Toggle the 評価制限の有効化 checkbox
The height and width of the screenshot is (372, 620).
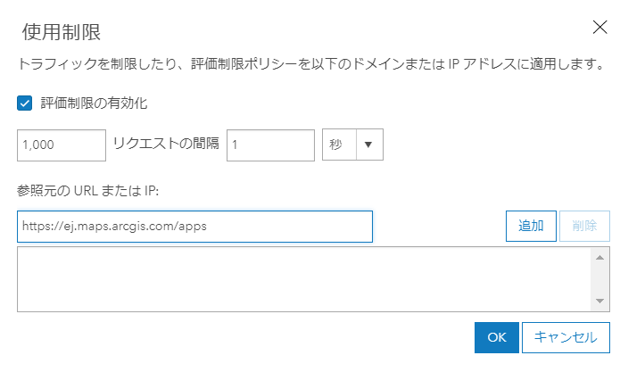tap(25, 103)
